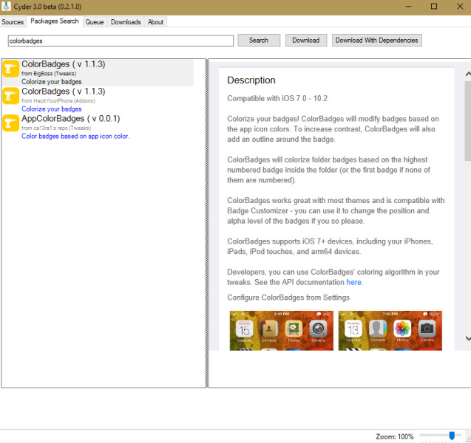Switch to the Queue tab
The width and height of the screenshot is (471, 443).
95,22
